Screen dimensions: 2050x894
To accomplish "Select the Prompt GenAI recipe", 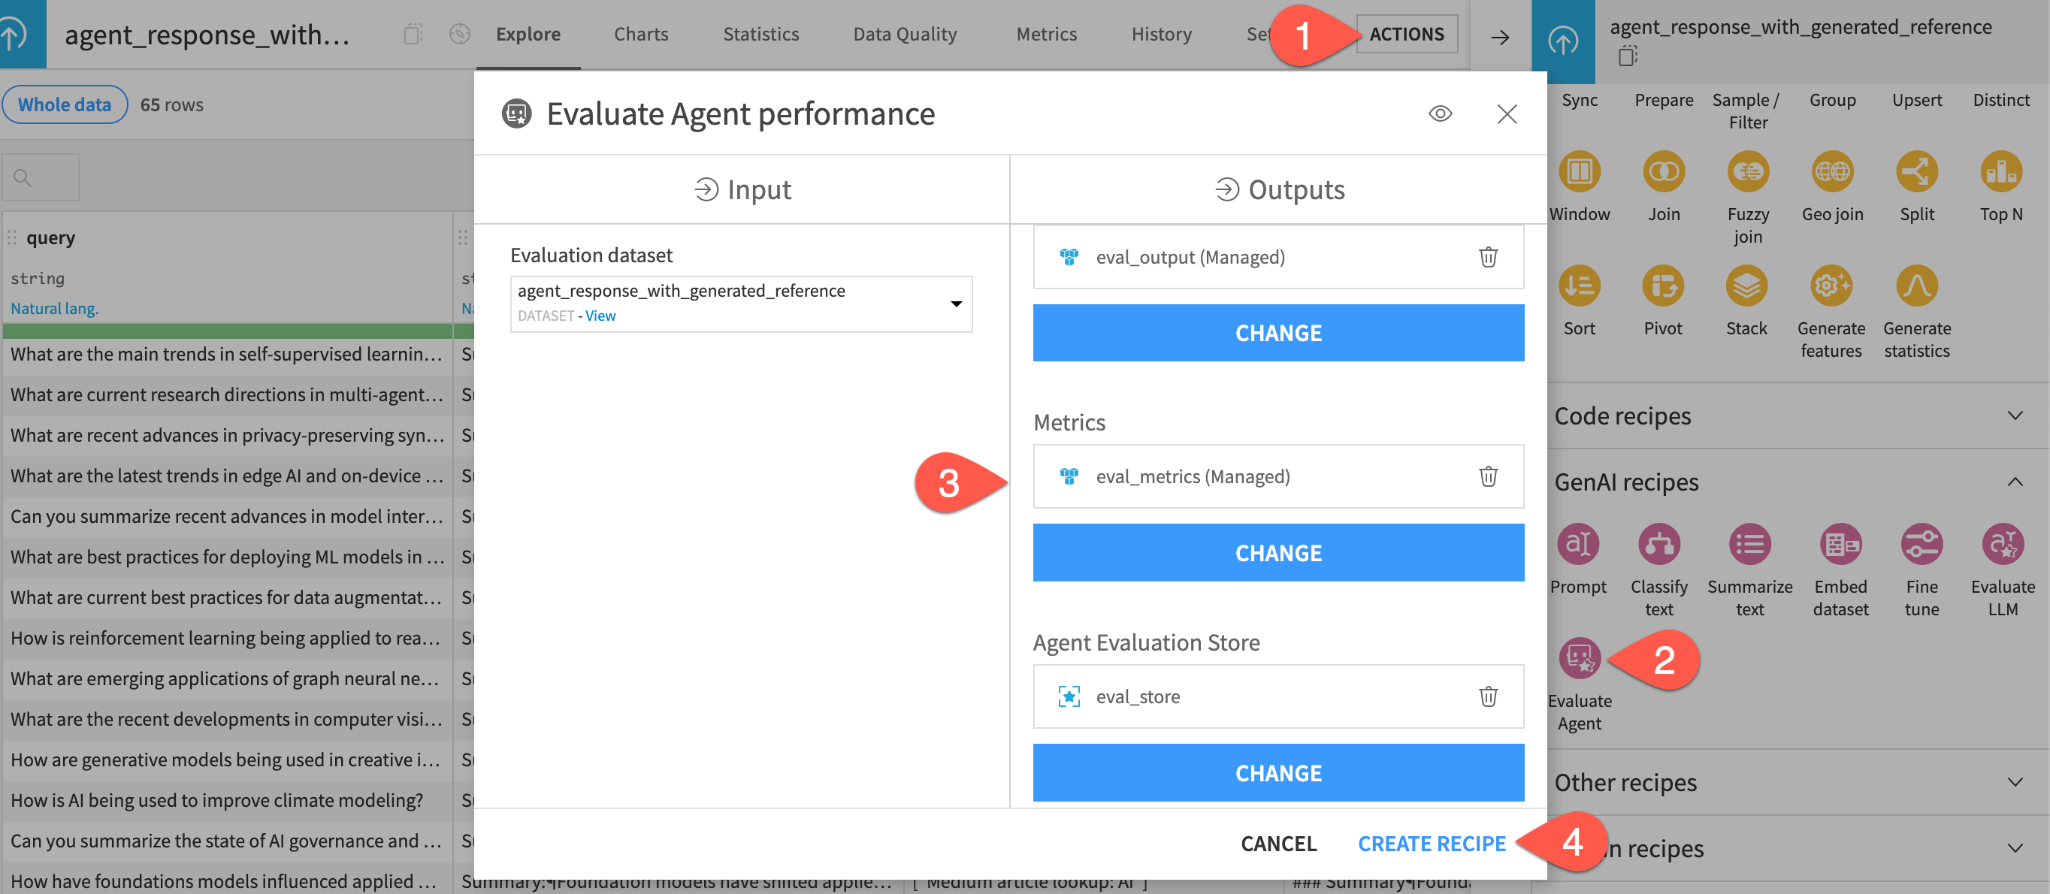I will click(1580, 545).
